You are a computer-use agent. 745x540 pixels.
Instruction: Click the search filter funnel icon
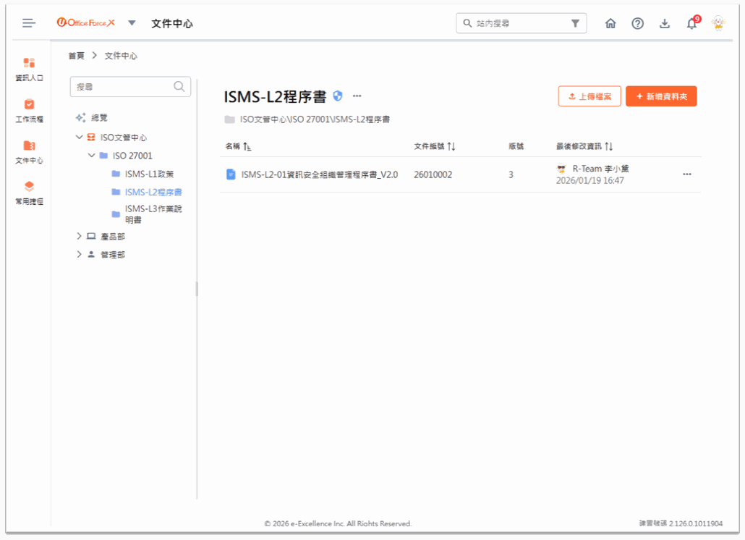tap(575, 23)
